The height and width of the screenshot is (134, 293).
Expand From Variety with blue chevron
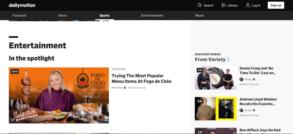tap(228, 59)
